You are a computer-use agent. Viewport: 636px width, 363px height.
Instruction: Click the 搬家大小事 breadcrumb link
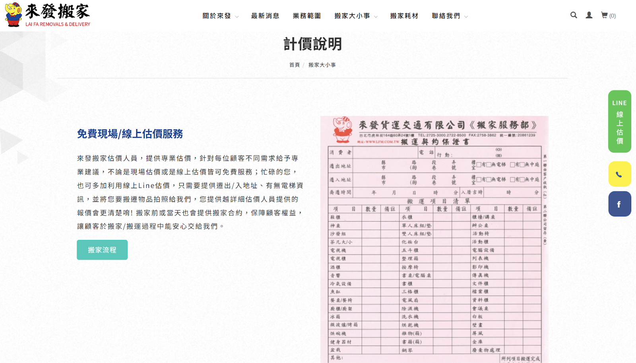(322, 65)
